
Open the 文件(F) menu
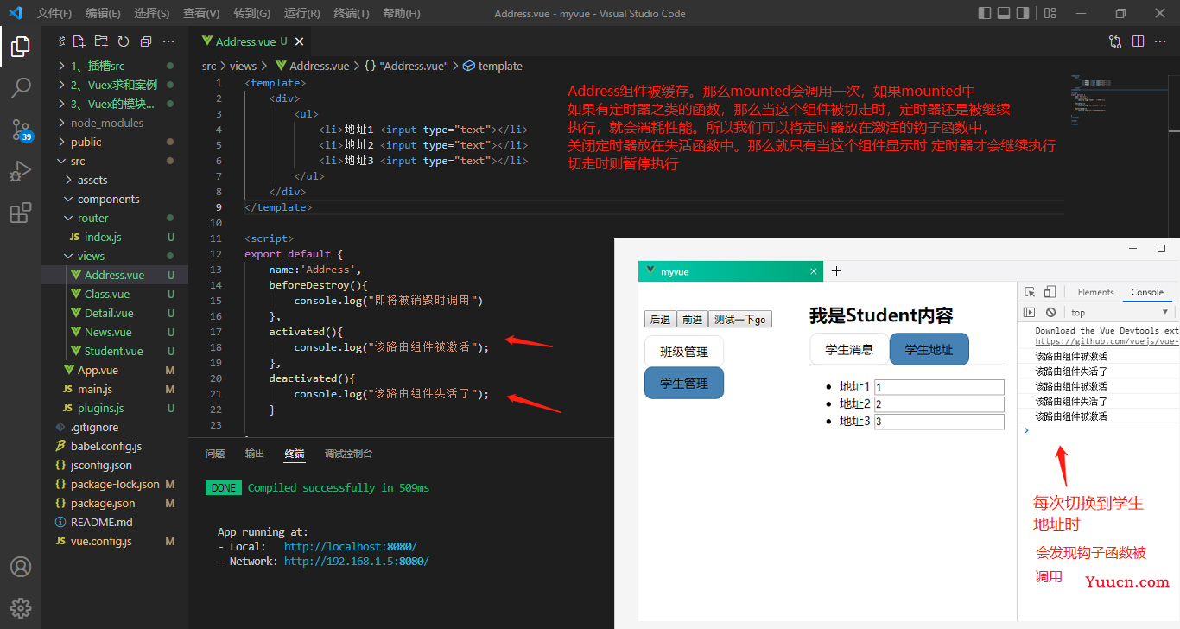click(x=54, y=13)
